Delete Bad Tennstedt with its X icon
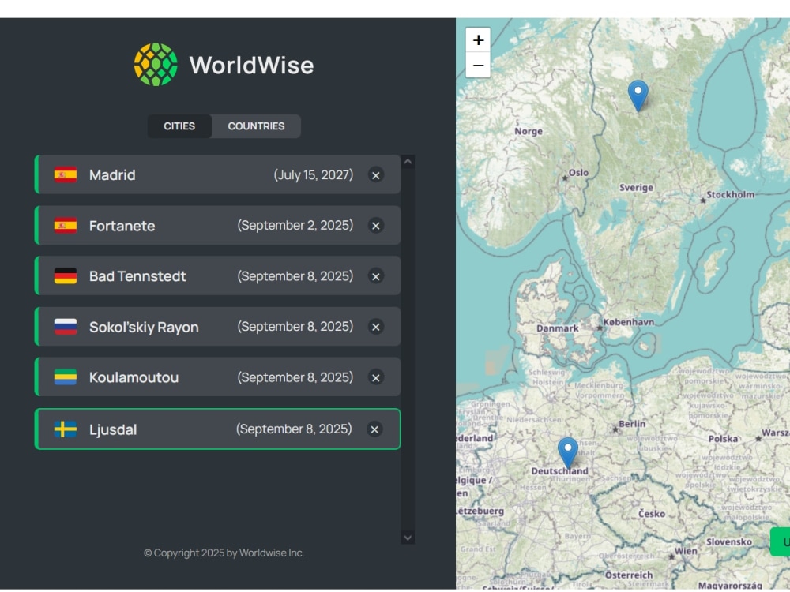 point(376,276)
